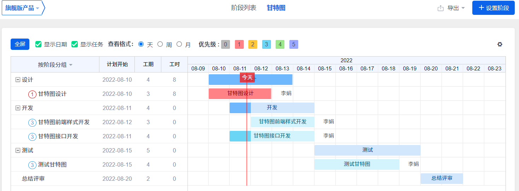Click 2022-08-20 start date of 总结评审
The width and height of the screenshot is (519, 191).
[117, 179]
